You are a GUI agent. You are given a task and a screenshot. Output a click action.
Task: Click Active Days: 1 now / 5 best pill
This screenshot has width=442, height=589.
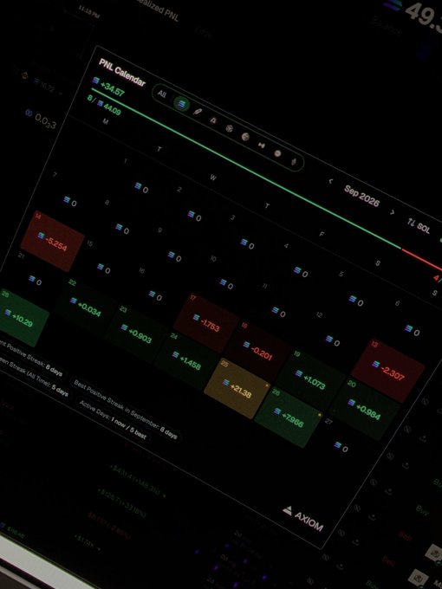[112, 420]
